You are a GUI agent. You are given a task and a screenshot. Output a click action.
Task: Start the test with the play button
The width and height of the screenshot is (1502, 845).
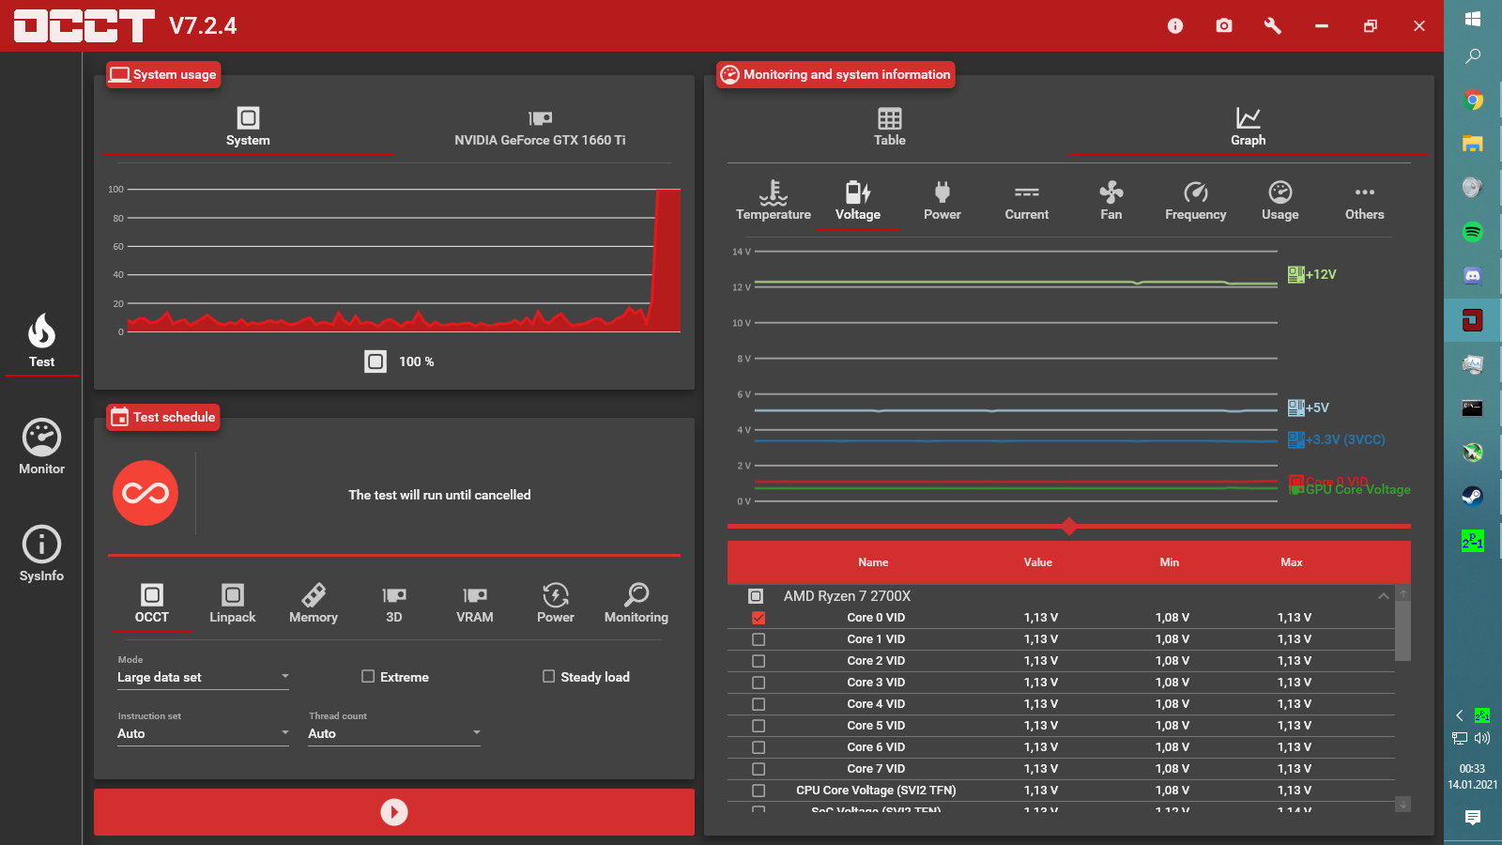point(394,812)
